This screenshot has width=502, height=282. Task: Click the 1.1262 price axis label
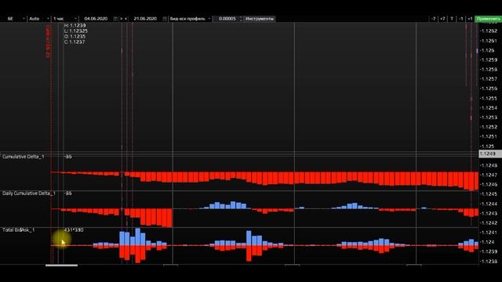click(489, 31)
